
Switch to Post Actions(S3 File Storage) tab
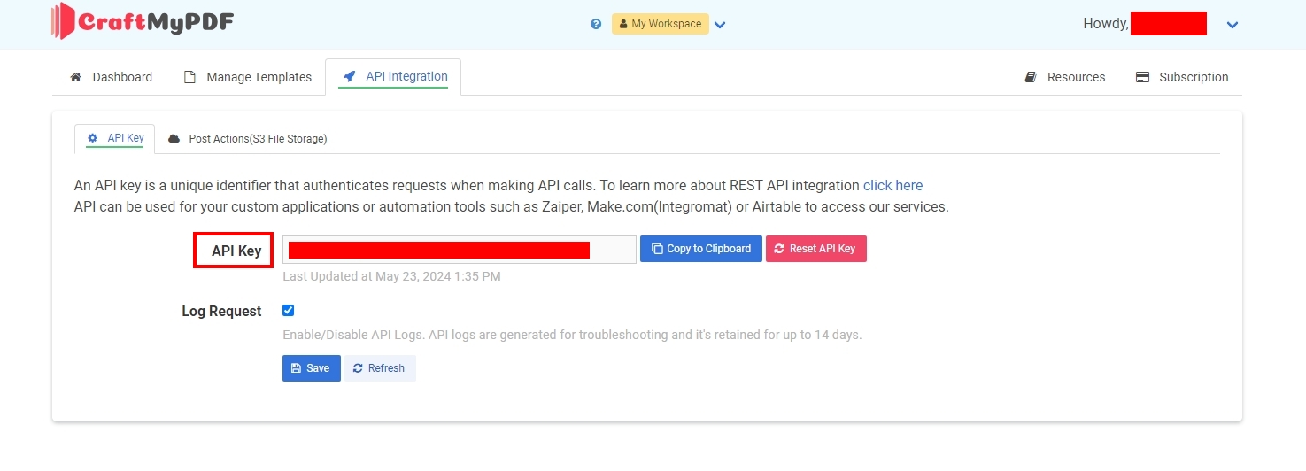[x=257, y=139]
